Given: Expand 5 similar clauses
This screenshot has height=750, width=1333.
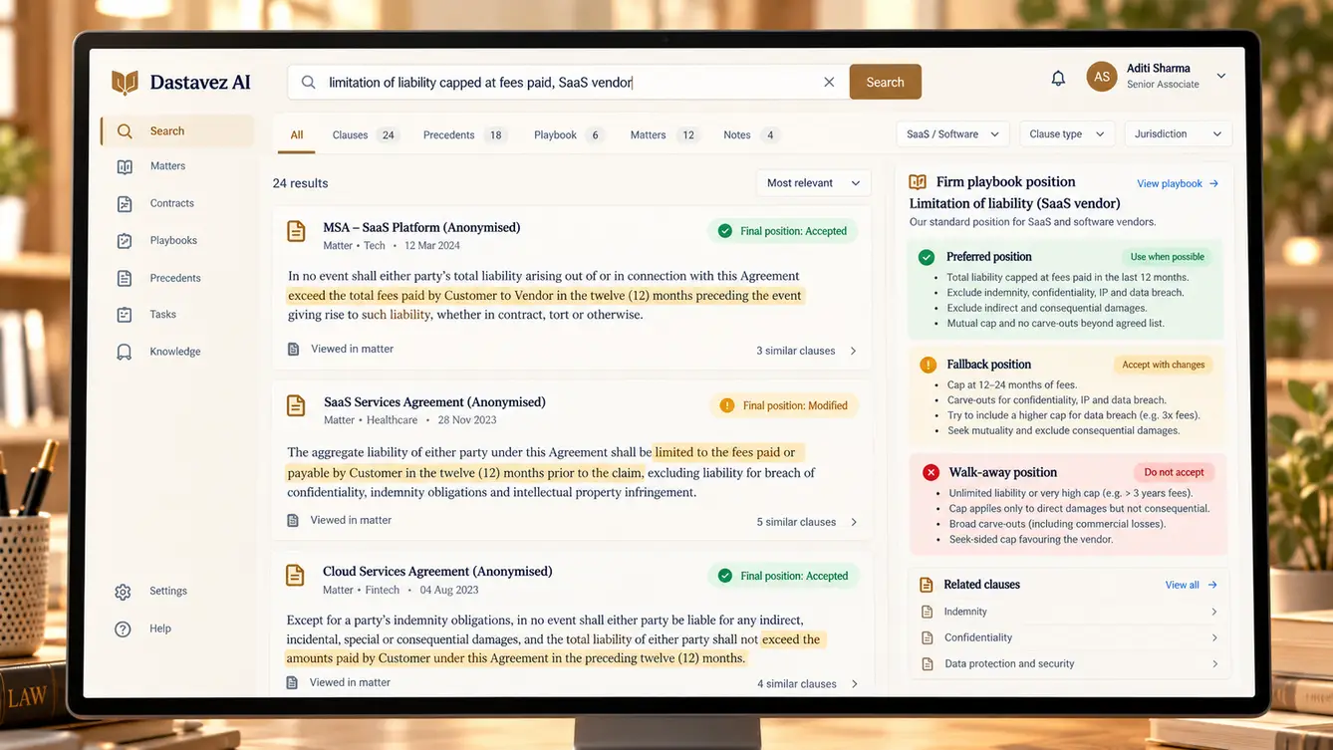Looking at the screenshot, I should pos(807,522).
